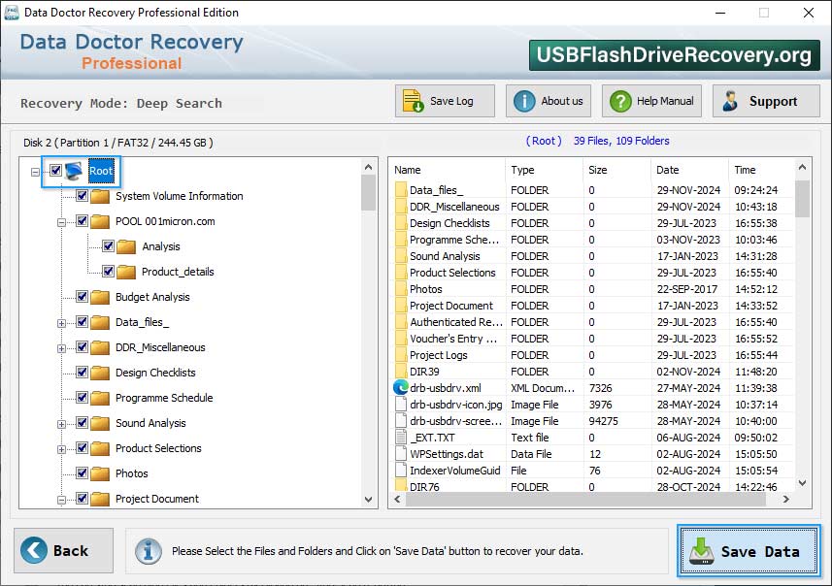Sort file list by Type column header
832x586 pixels.
[x=544, y=170]
